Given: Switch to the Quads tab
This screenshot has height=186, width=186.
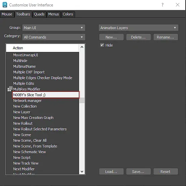Looking at the screenshot, I should (39, 14).
